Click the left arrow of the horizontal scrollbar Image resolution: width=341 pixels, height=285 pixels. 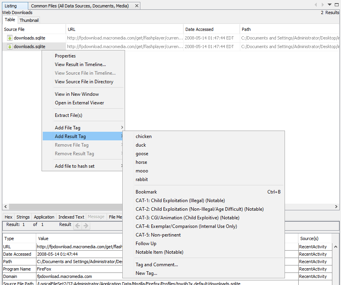[x=4, y=206]
